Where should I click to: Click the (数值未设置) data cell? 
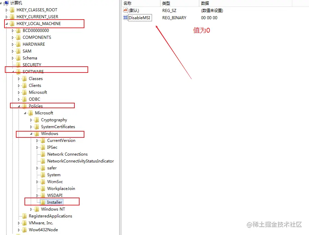point(212,10)
